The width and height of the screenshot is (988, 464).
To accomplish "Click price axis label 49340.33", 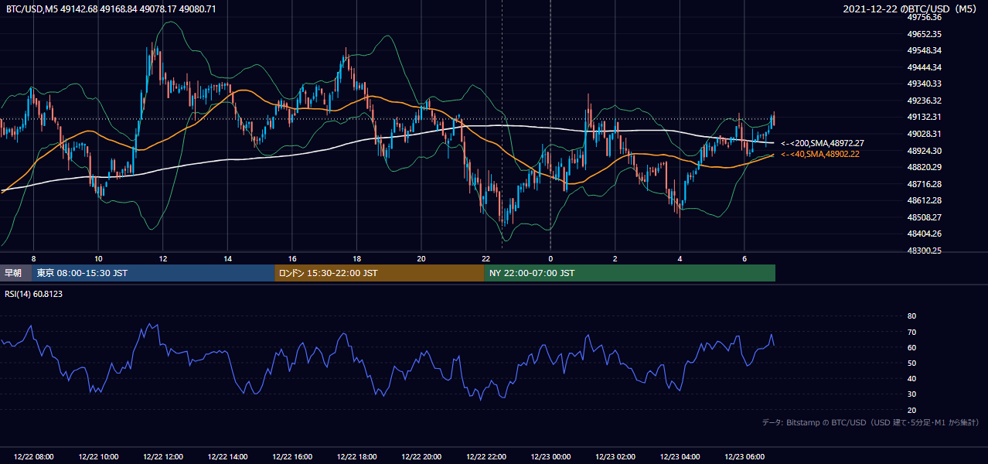I will [924, 84].
